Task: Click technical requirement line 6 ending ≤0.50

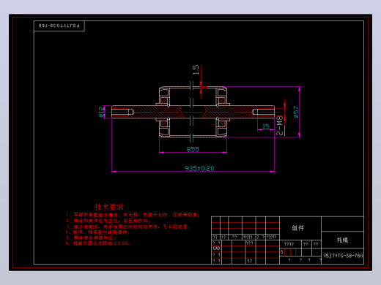Action: pyautogui.click(x=97, y=243)
